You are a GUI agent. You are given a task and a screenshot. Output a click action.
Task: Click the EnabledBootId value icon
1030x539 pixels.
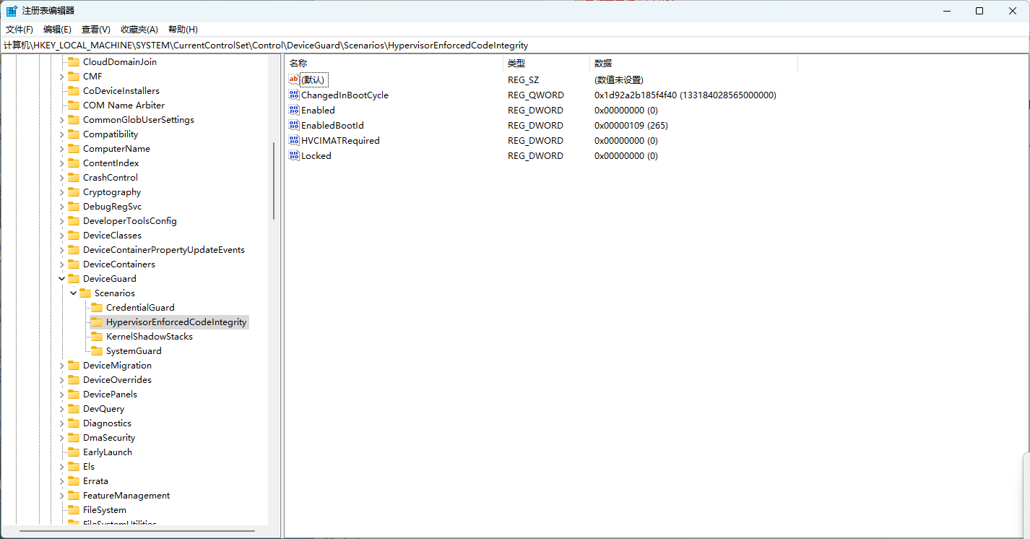[x=294, y=125]
